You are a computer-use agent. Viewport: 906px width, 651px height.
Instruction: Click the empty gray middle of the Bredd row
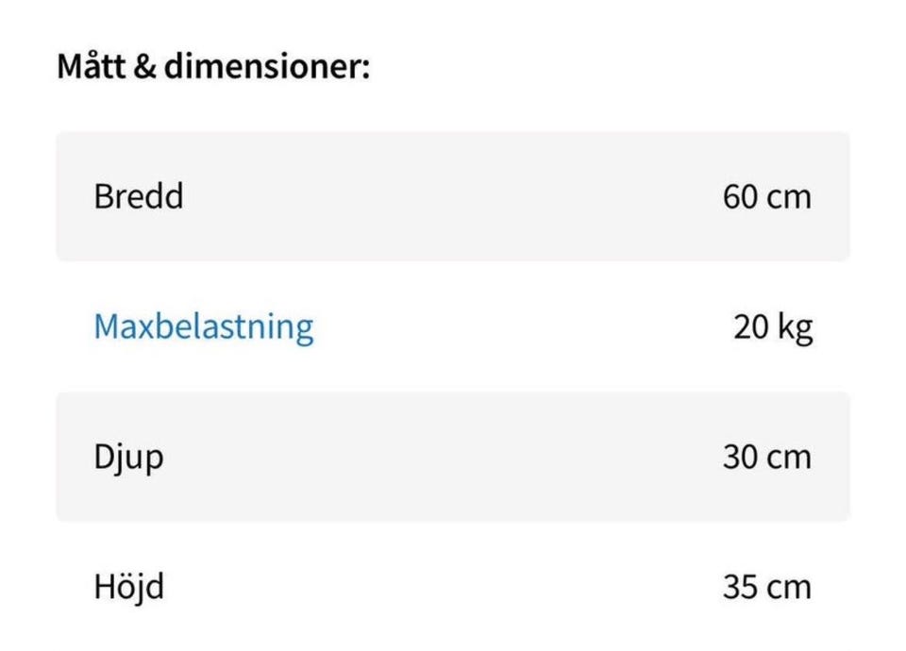coord(453,197)
